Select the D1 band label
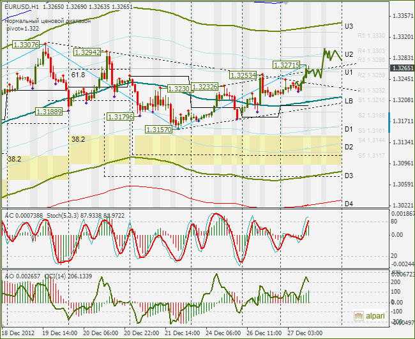 click(x=349, y=129)
